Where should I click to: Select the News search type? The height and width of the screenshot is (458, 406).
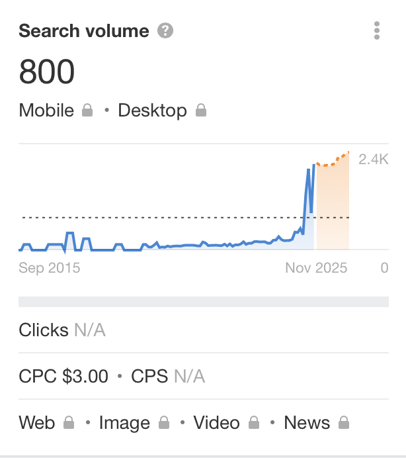click(x=307, y=423)
